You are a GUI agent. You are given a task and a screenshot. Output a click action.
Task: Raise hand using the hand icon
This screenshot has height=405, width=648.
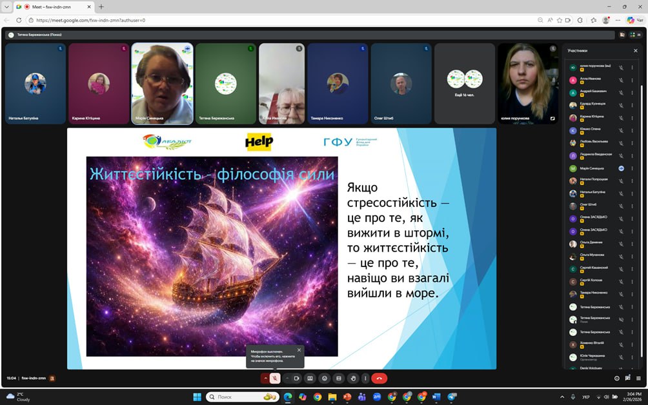click(352, 379)
